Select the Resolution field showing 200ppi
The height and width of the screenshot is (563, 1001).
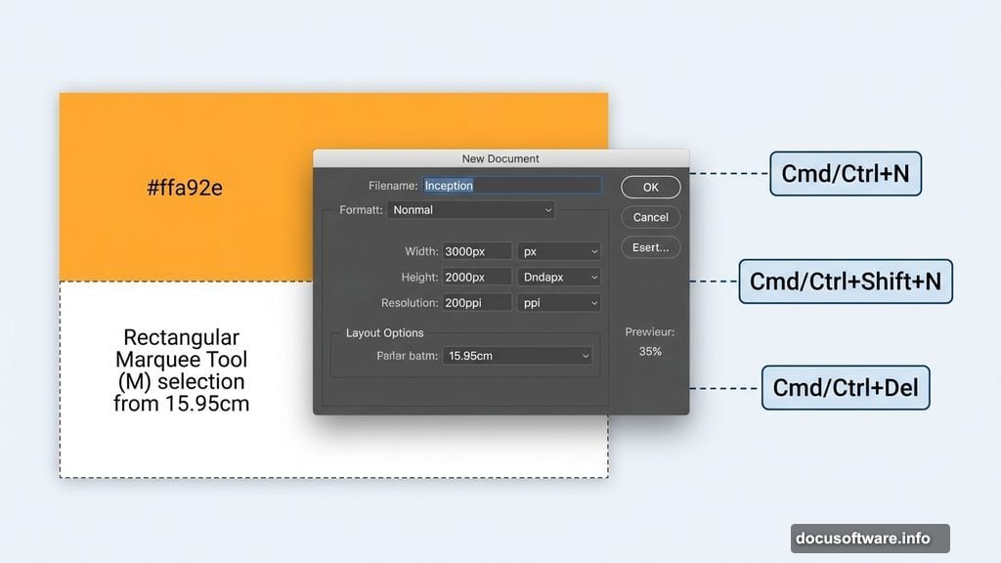(476, 302)
